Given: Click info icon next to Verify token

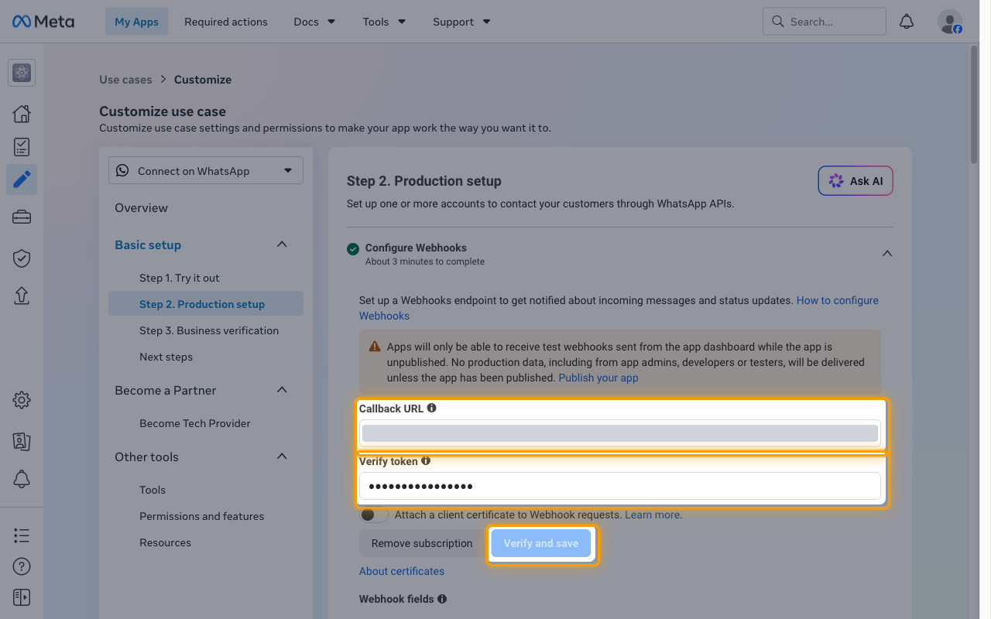Looking at the screenshot, I should tap(426, 460).
